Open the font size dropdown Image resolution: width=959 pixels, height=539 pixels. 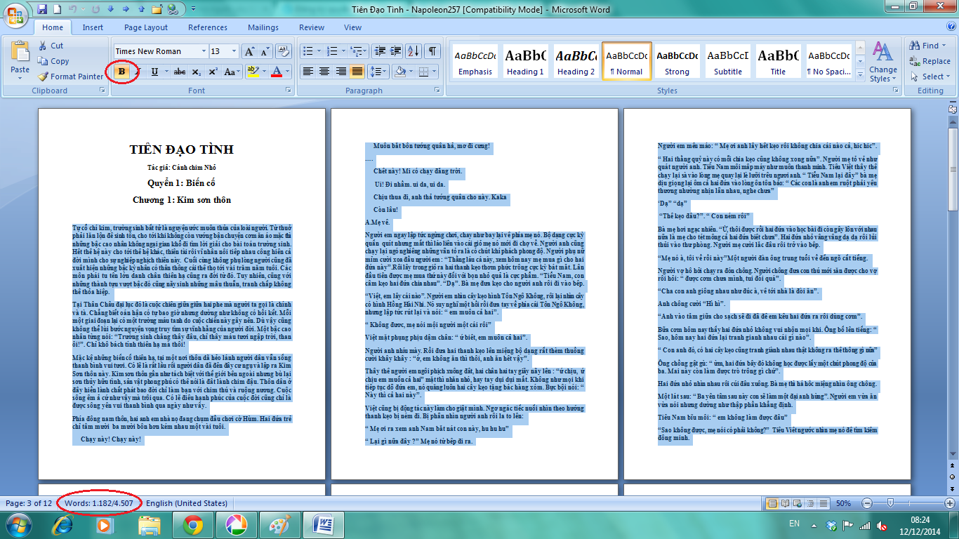(x=234, y=51)
